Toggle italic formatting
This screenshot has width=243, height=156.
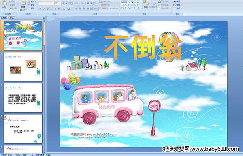click(44, 9)
